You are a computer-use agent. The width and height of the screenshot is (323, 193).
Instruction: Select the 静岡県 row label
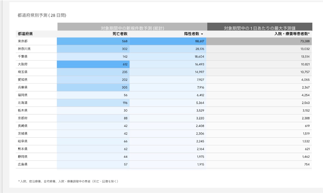(x=23, y=157)
